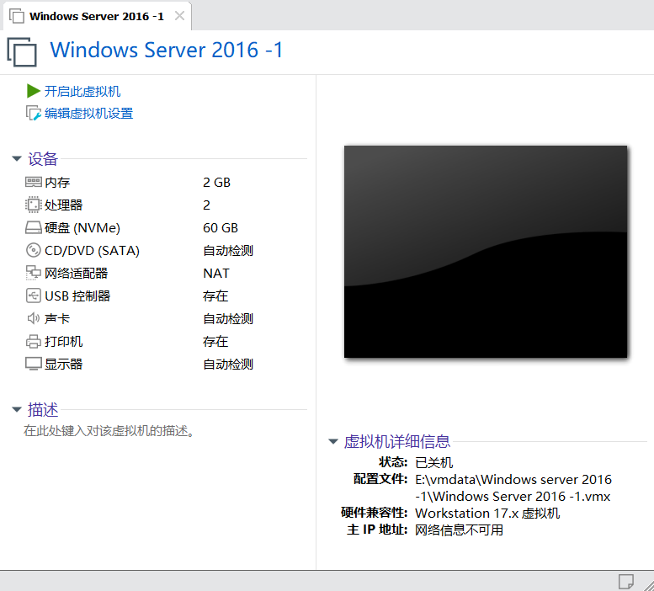This screenshot has height=591, width=654.
Task: Select the processor chip icon
Action: coord(34,205)
